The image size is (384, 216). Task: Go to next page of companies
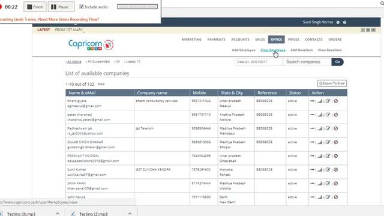pyautogui.click(x=101, y=84)
